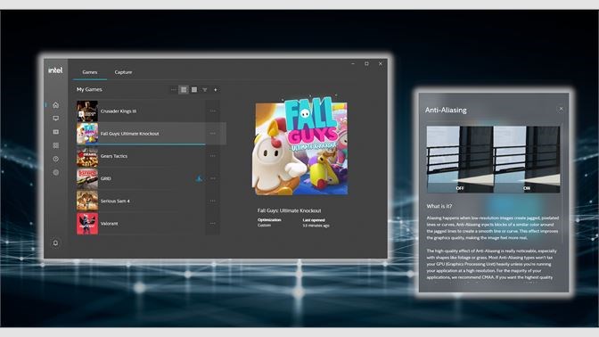Click the Optimization Custom value
This screenshot has height=337, width=599.
[x=264, y=226]
